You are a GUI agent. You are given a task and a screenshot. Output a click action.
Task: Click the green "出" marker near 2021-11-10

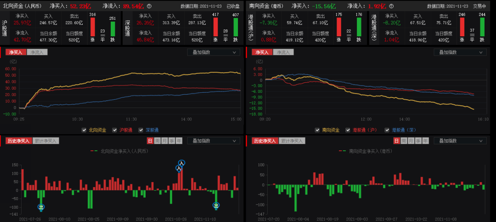coord(216,205)
